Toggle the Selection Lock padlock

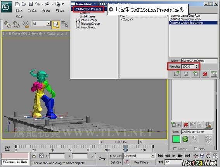coord(34,156)
